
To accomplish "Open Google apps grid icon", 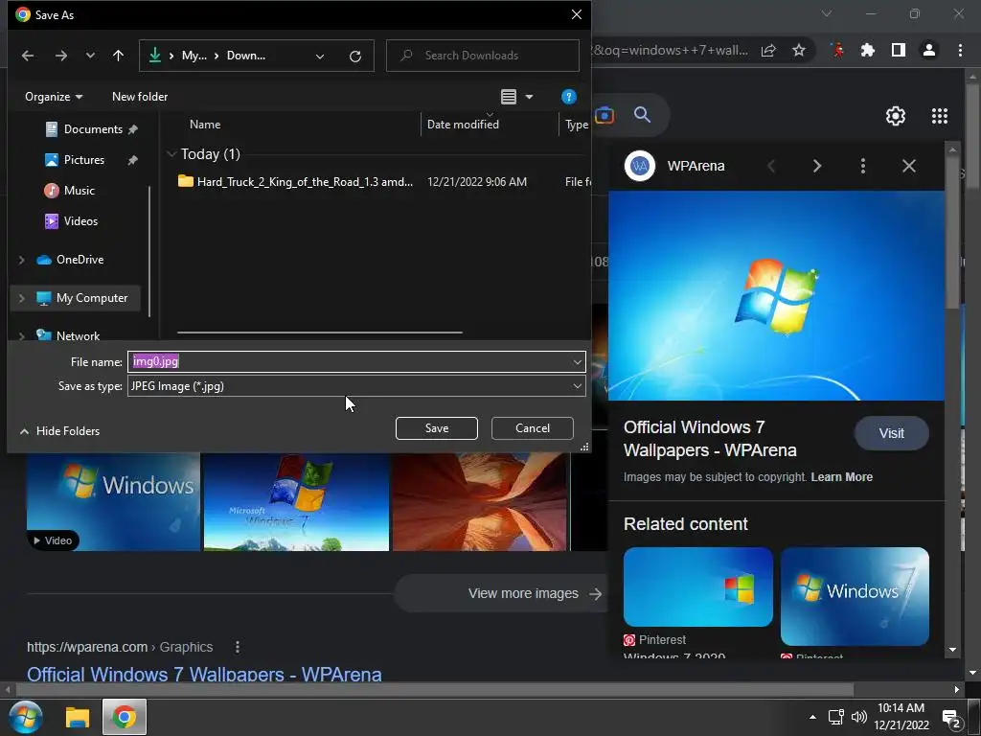I will point(940,116).
